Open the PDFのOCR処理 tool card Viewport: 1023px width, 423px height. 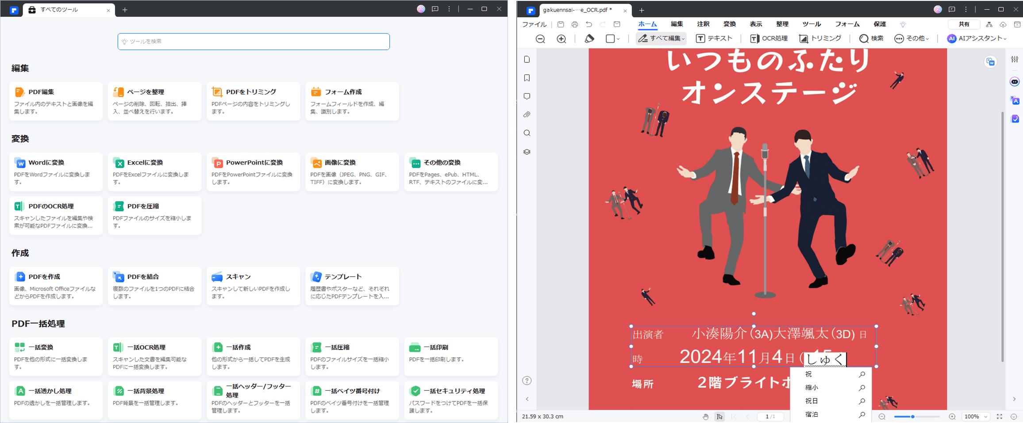click(x=56, y=215)
